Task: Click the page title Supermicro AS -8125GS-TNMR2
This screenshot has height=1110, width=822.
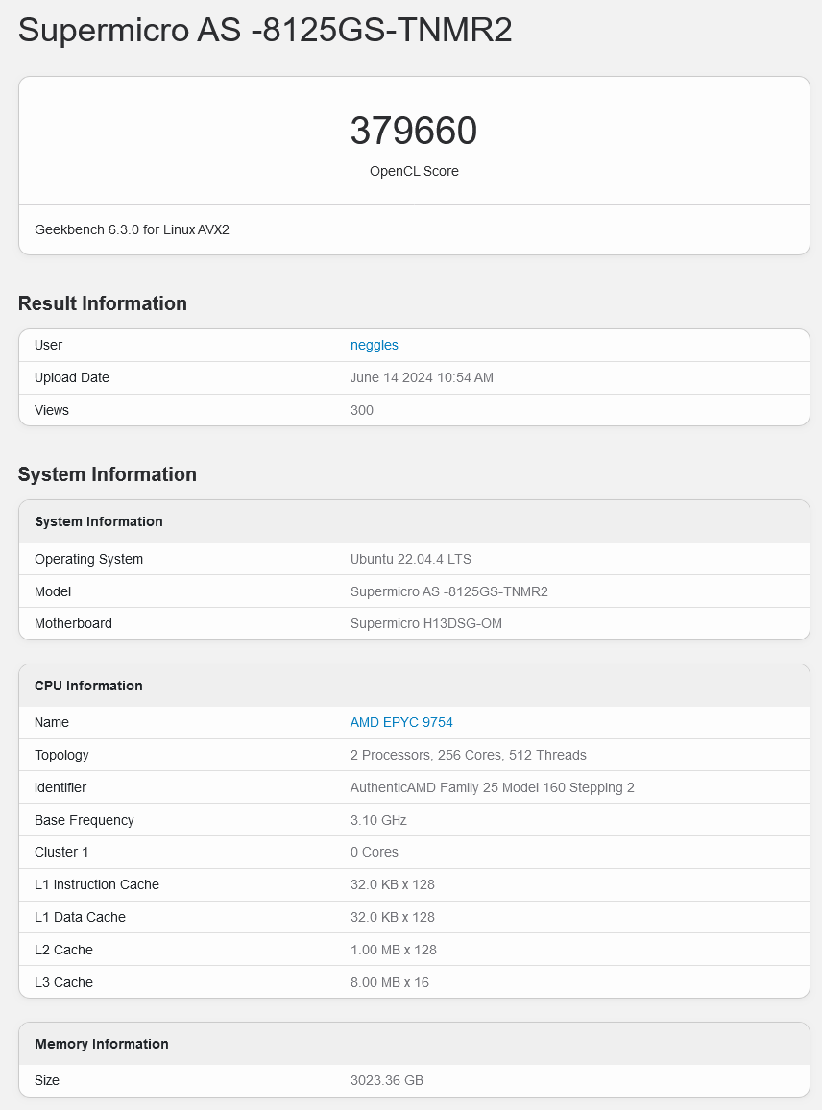Action: point(265,30)
